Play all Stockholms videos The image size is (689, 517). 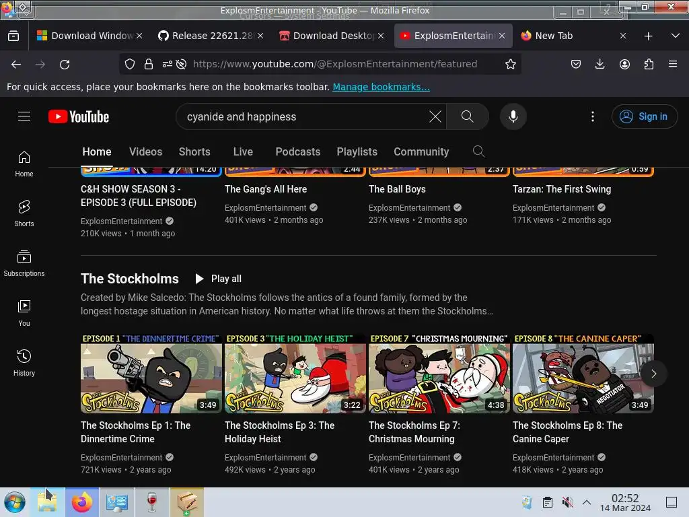coord(219,279)
